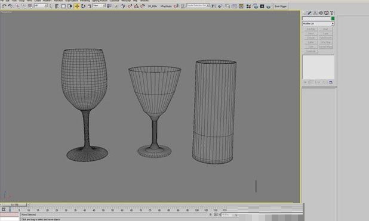The height and width of the screenshot is (221, 369).
Task: Switch to the Motion command panel tab
Action: 321,13
